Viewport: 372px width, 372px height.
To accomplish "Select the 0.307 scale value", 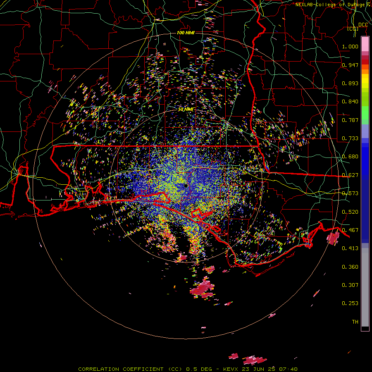I will click(350, 285).
